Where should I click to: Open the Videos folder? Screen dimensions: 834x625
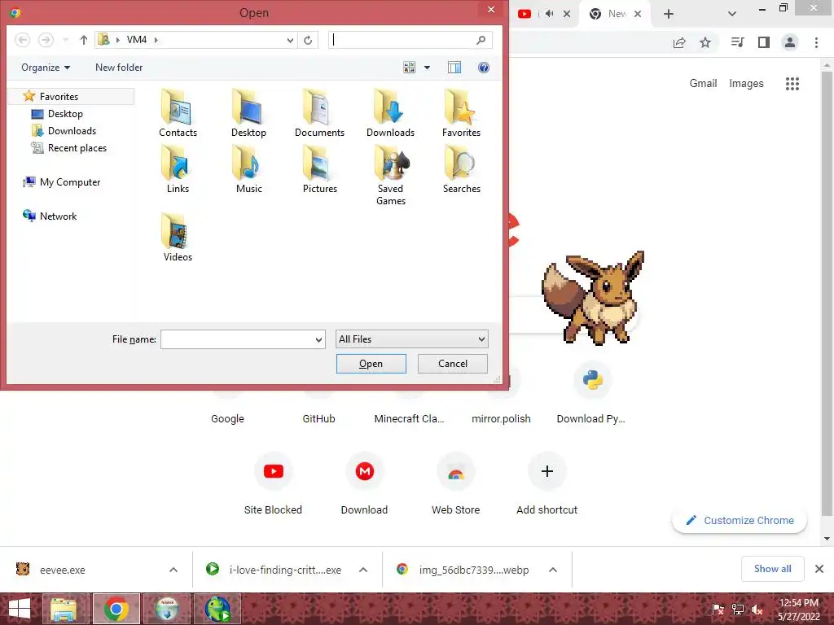pyautogui.click(x=178, y=237)
